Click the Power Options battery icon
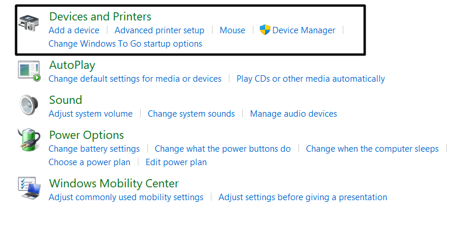466x234 pixels. [29, 141]
